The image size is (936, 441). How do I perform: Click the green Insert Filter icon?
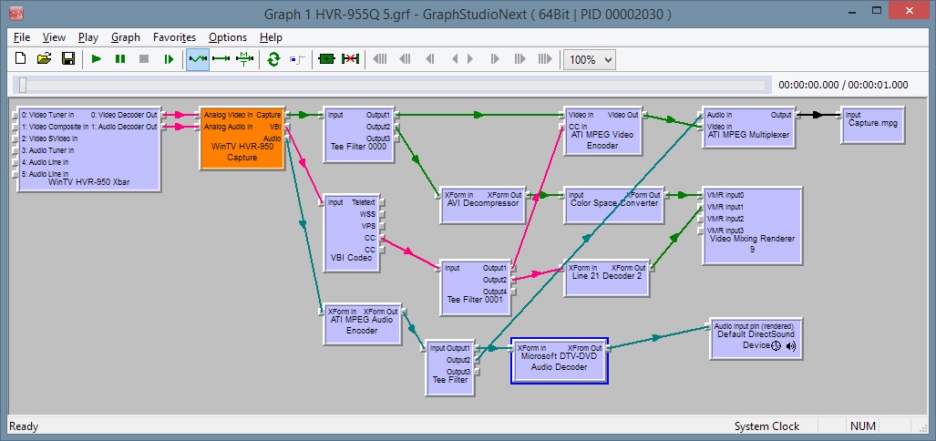click(326, 59)
